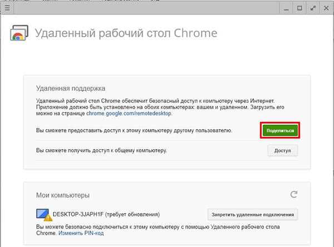Screen dimensions: 334x247
Task: Click the green Поделиться button
Action: tap(280, 131)
